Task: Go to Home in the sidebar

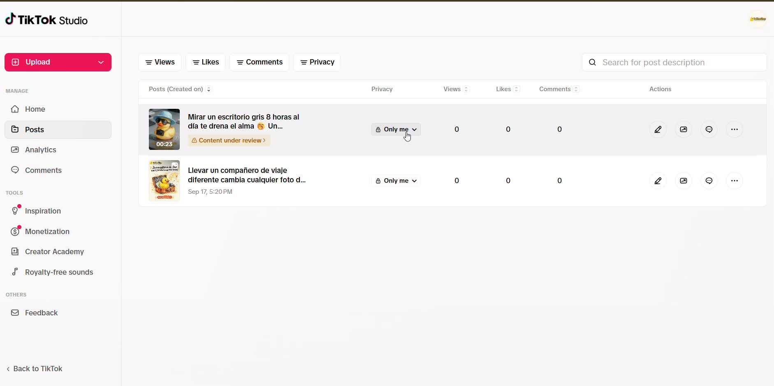Action: (x=58, y=109)
